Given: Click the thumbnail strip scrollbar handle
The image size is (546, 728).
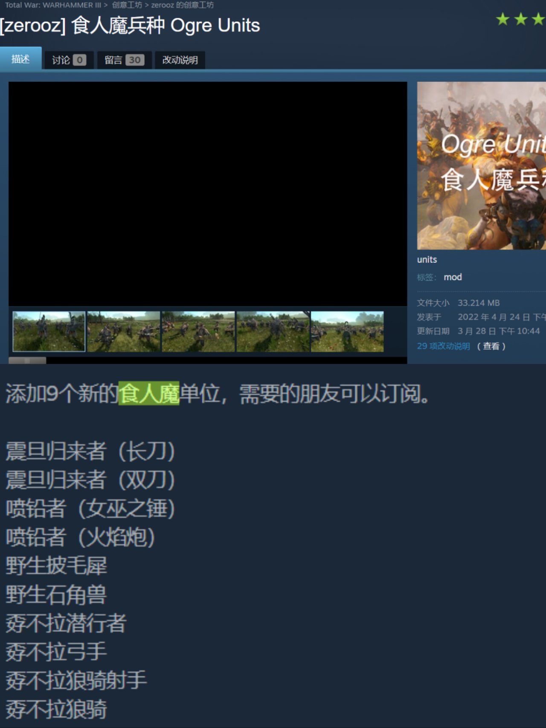Looking at the screenshot, I should [27, 360].
